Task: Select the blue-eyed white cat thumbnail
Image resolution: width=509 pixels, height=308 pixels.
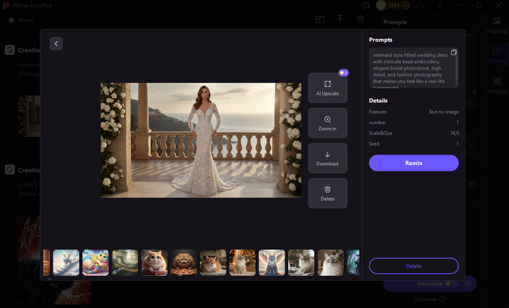Action: click(330, 263)
